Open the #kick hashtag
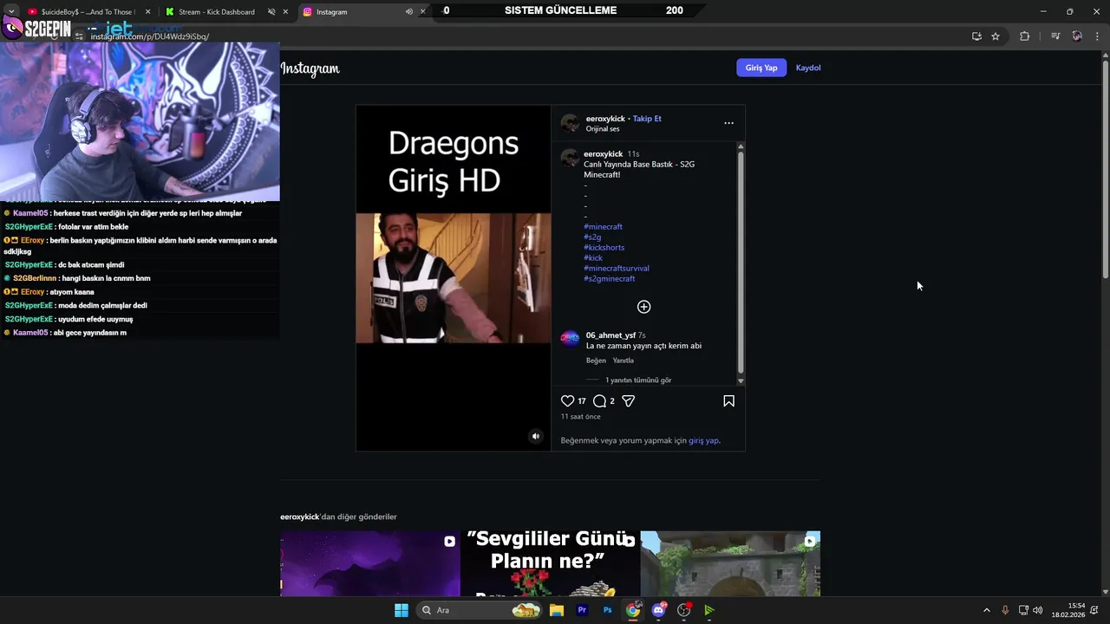 click(593, 258)
